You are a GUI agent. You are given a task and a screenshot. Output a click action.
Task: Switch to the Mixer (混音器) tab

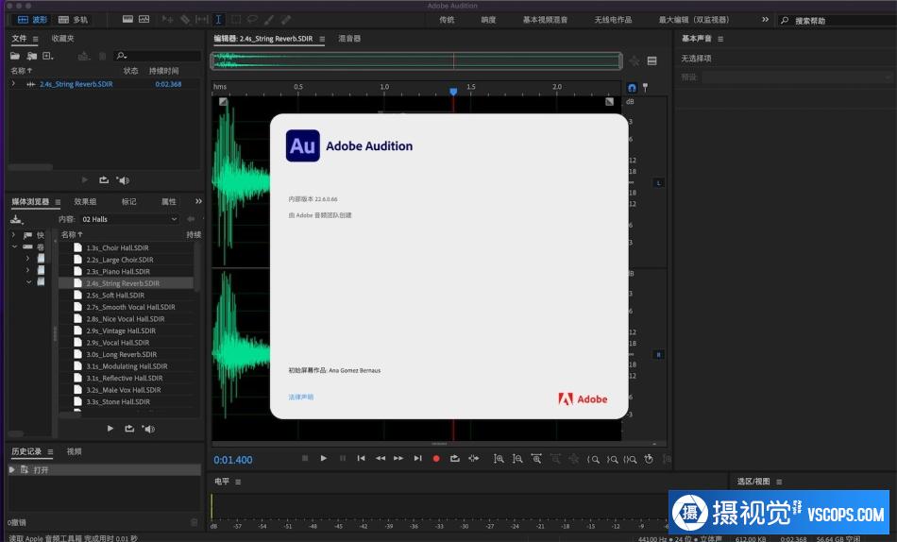[349, 39]
